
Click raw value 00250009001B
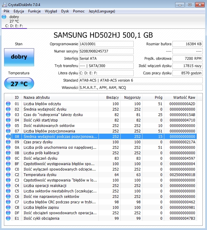(182, 175)
